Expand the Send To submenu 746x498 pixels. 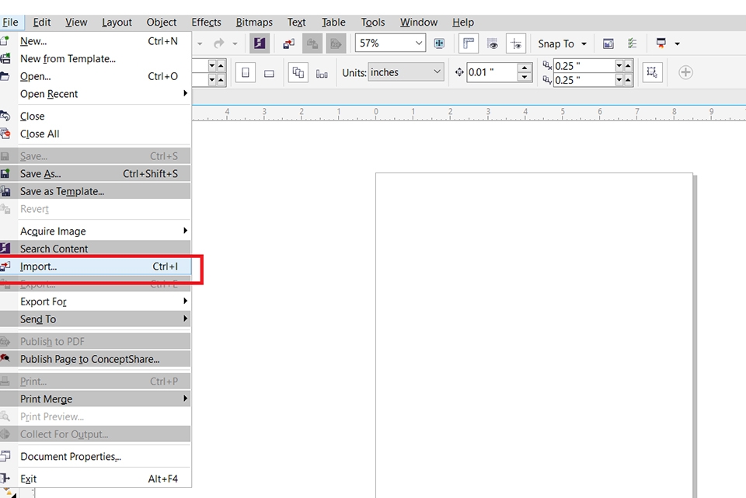(37, 319)
